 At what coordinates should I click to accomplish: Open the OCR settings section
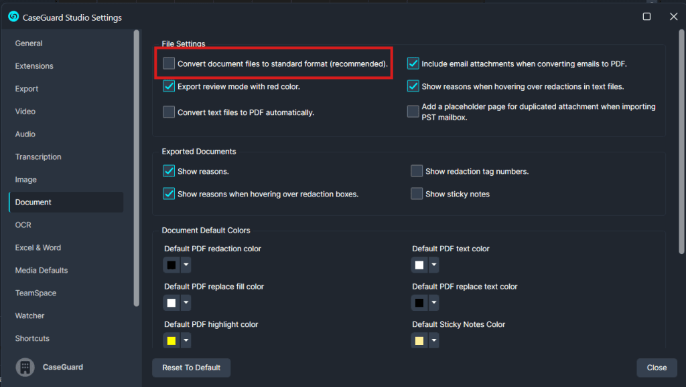coord(23,225)
